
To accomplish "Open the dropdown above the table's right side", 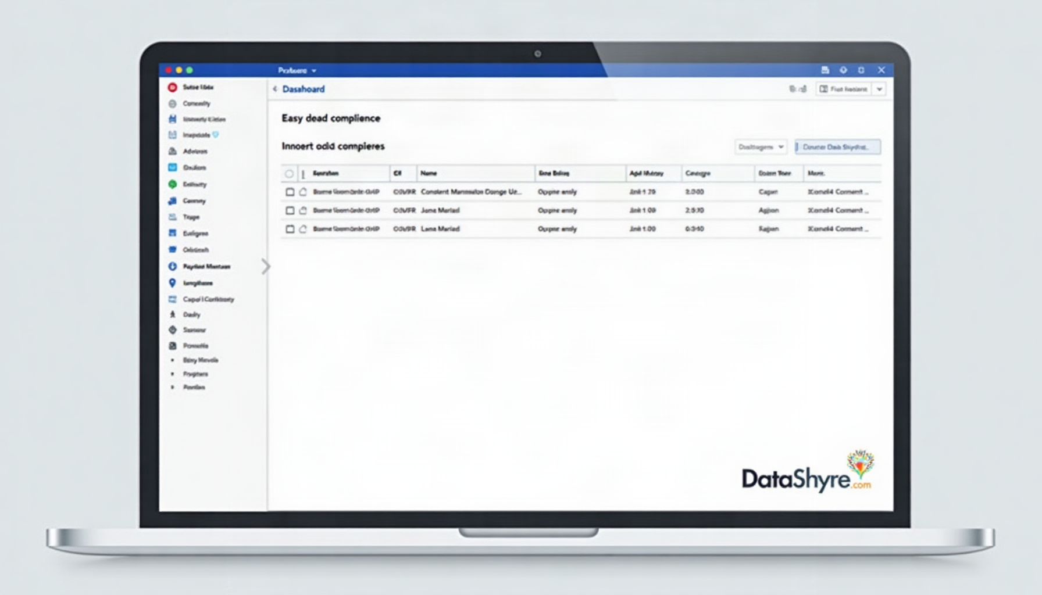I will (x=761, y=147).
